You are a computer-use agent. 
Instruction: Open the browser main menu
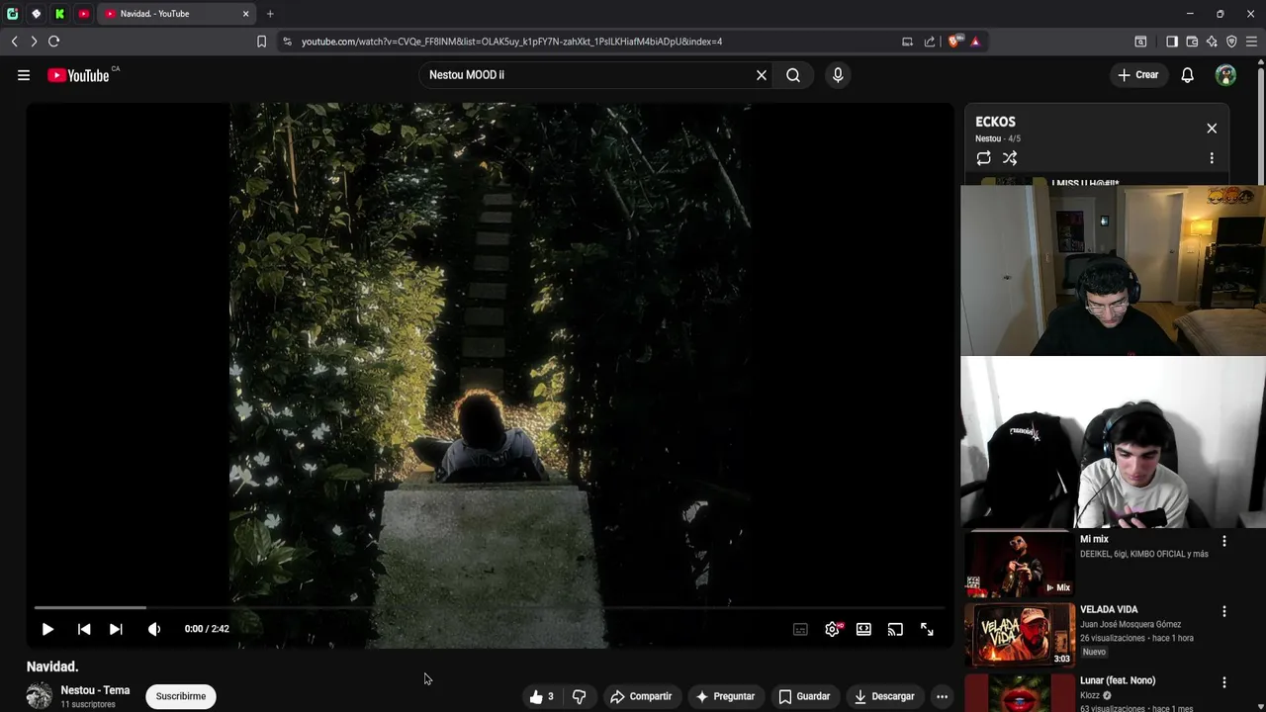pyautogui.click(x=1252, y=42)
